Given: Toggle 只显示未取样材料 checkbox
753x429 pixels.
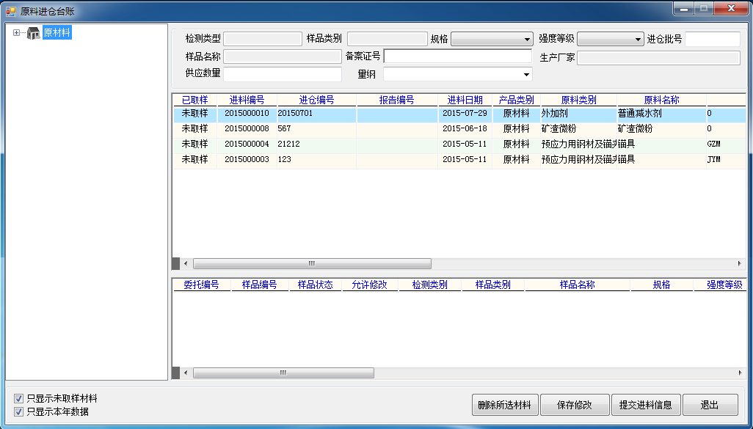Looking at the screenshot, I should tap(19, 399).
